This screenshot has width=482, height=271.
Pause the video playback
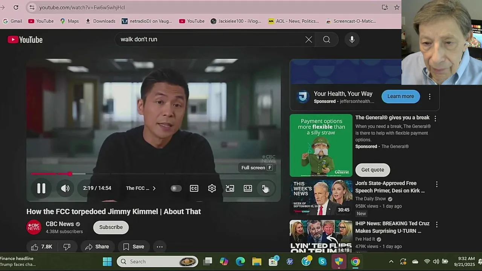[x=41, y=188]
